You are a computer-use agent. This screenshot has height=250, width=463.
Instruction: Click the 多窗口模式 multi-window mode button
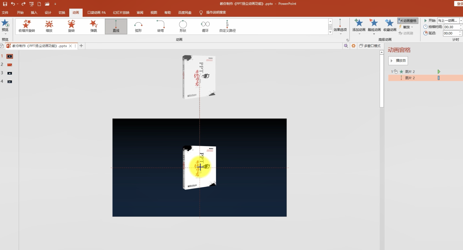tap(370, 46)
